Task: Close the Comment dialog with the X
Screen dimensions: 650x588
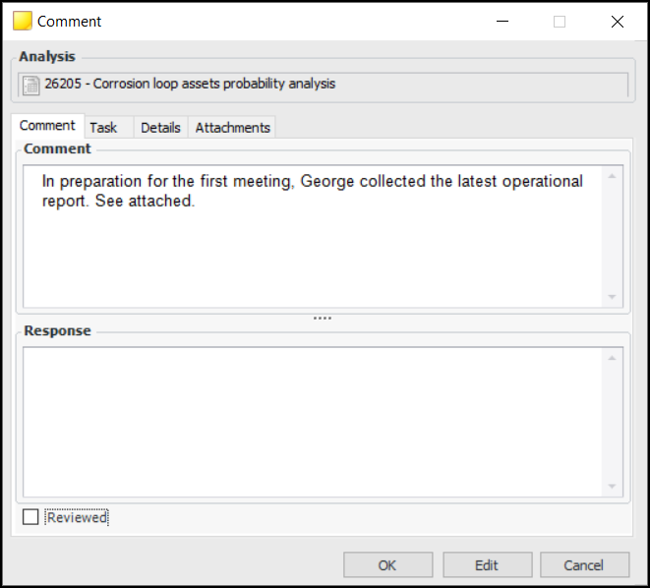Action: [x=617, y=21]
